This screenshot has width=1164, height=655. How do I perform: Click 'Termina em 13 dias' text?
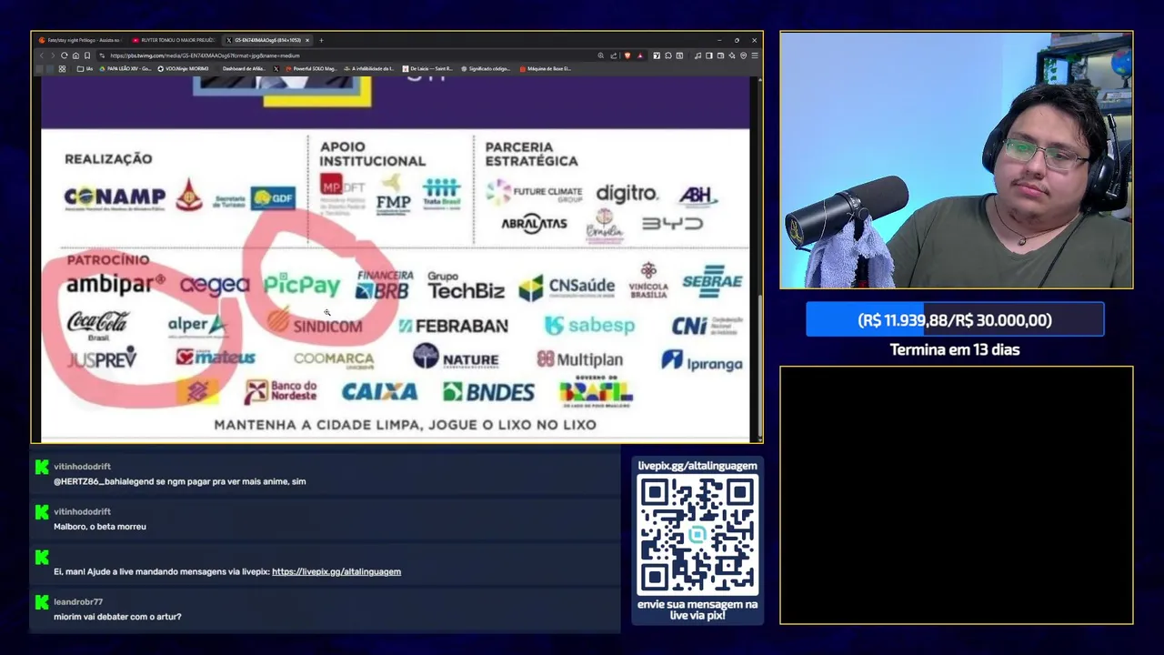click(x=955, y=349)
